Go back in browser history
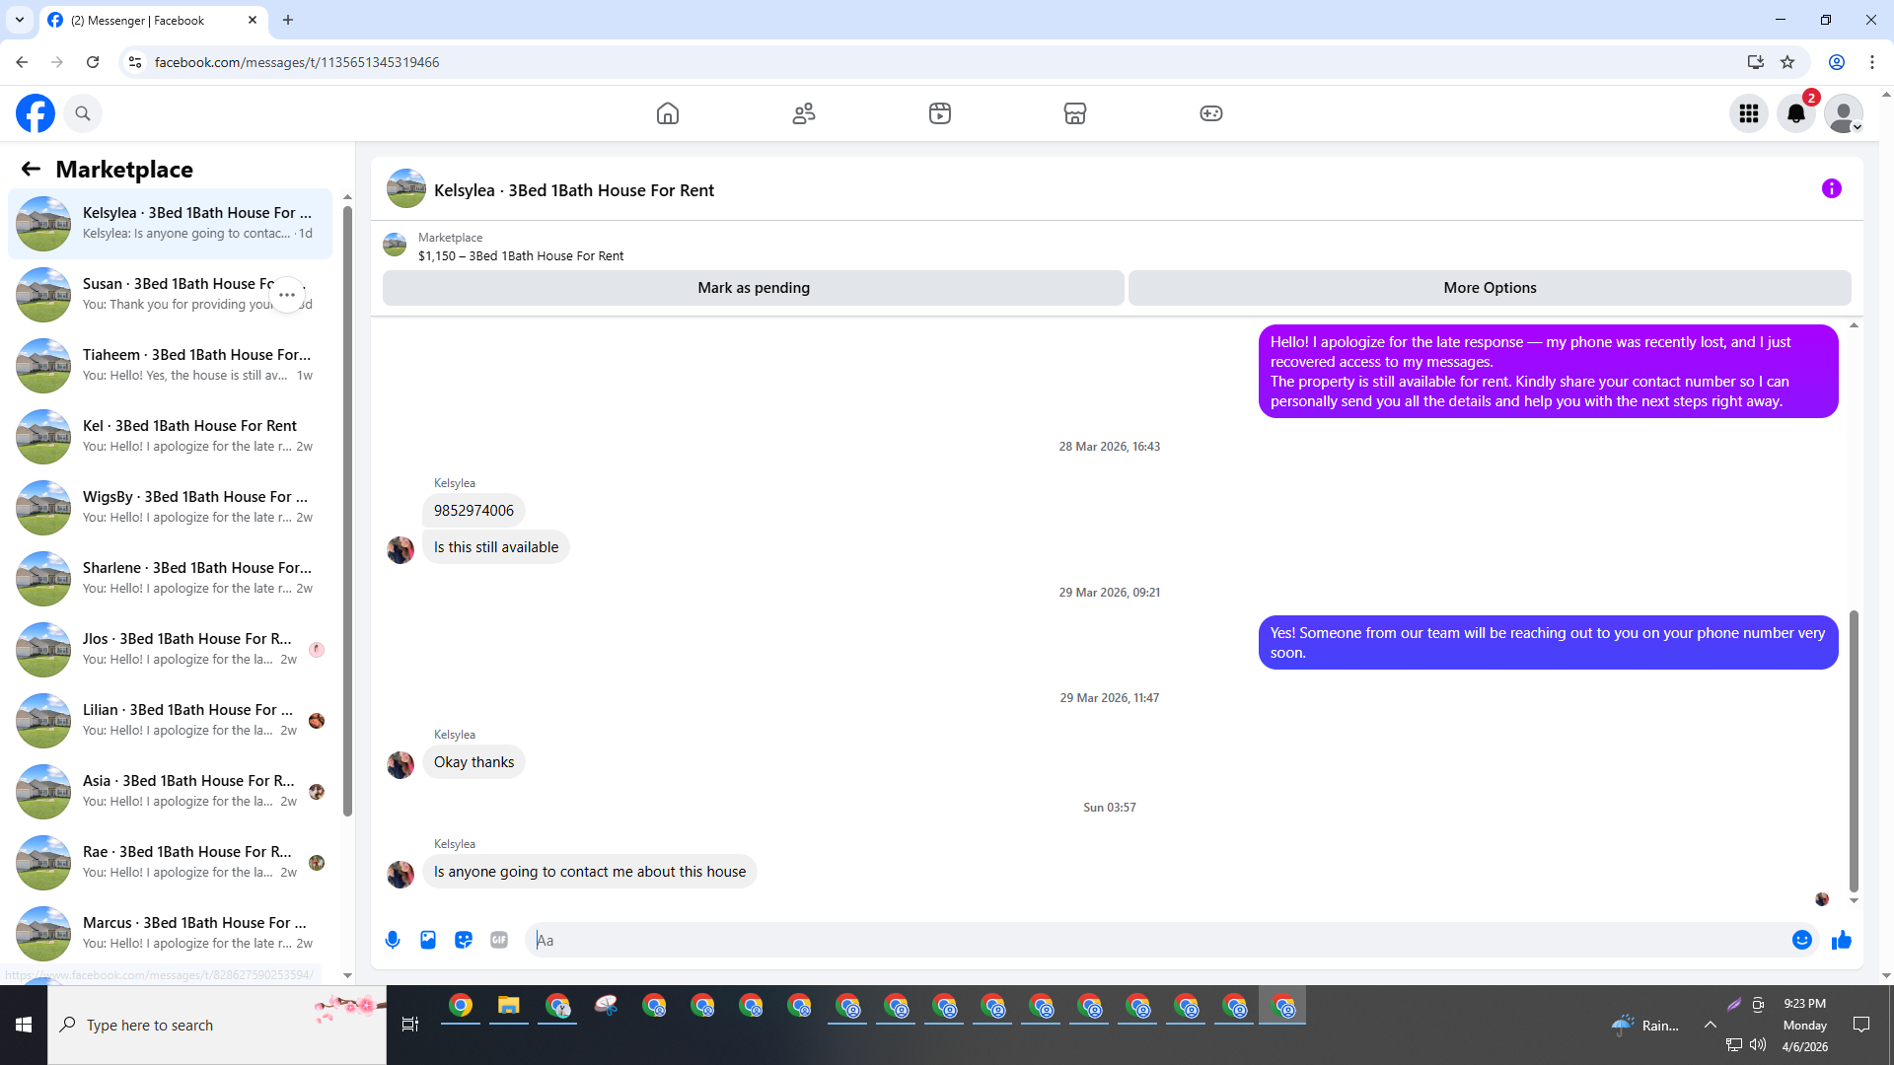The width and height of the screenshot is (1894, 1065). (22, 62)
